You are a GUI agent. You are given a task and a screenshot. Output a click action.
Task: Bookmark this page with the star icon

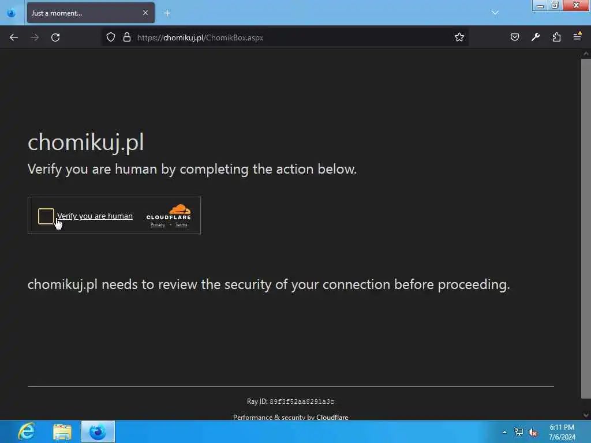click(459, 37)
